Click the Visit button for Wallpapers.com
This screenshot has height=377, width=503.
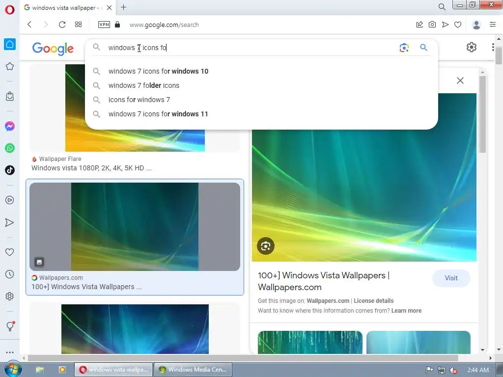(x=451, y=278)
